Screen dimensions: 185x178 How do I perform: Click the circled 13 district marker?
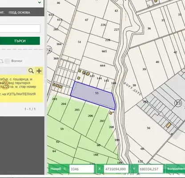178,103
